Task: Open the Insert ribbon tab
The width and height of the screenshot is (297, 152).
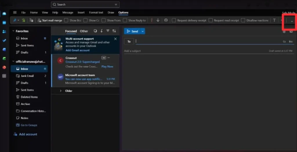Action: (x=81, y=12)
